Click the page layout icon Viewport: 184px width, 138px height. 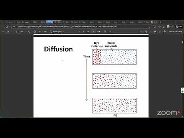point(34,31)
